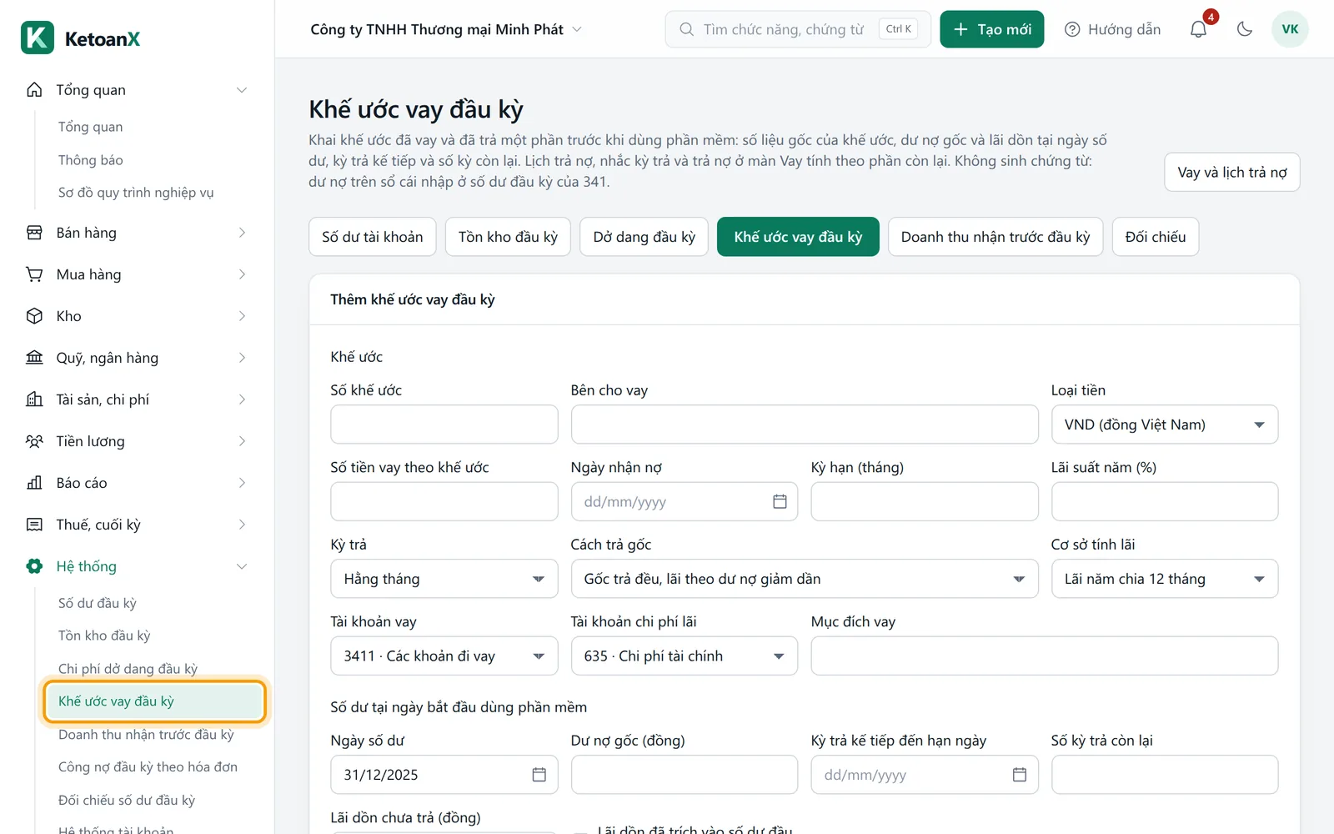Switch to Dở dang đầu kỳ tab

tap(644, 237)
